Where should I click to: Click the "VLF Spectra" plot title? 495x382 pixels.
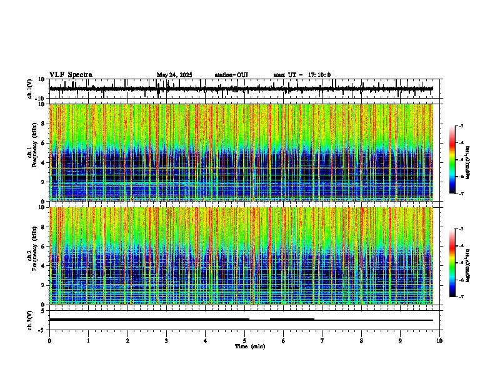click(71, 75)
